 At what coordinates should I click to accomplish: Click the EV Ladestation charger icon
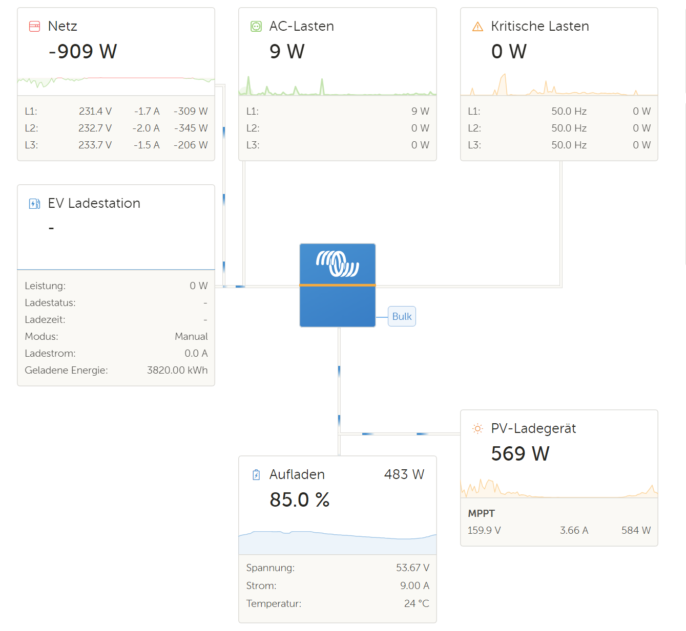(34, 204)
